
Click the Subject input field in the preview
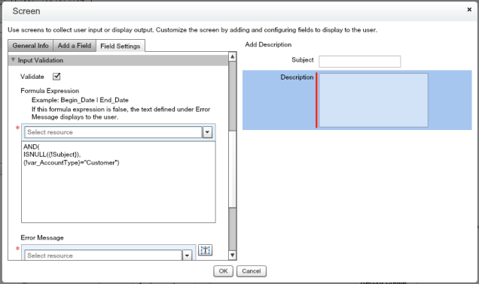pos(359,62)
